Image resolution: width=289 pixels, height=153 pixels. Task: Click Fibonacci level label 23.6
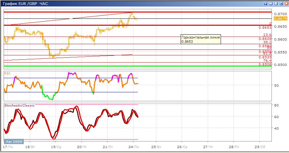(267, 35)
